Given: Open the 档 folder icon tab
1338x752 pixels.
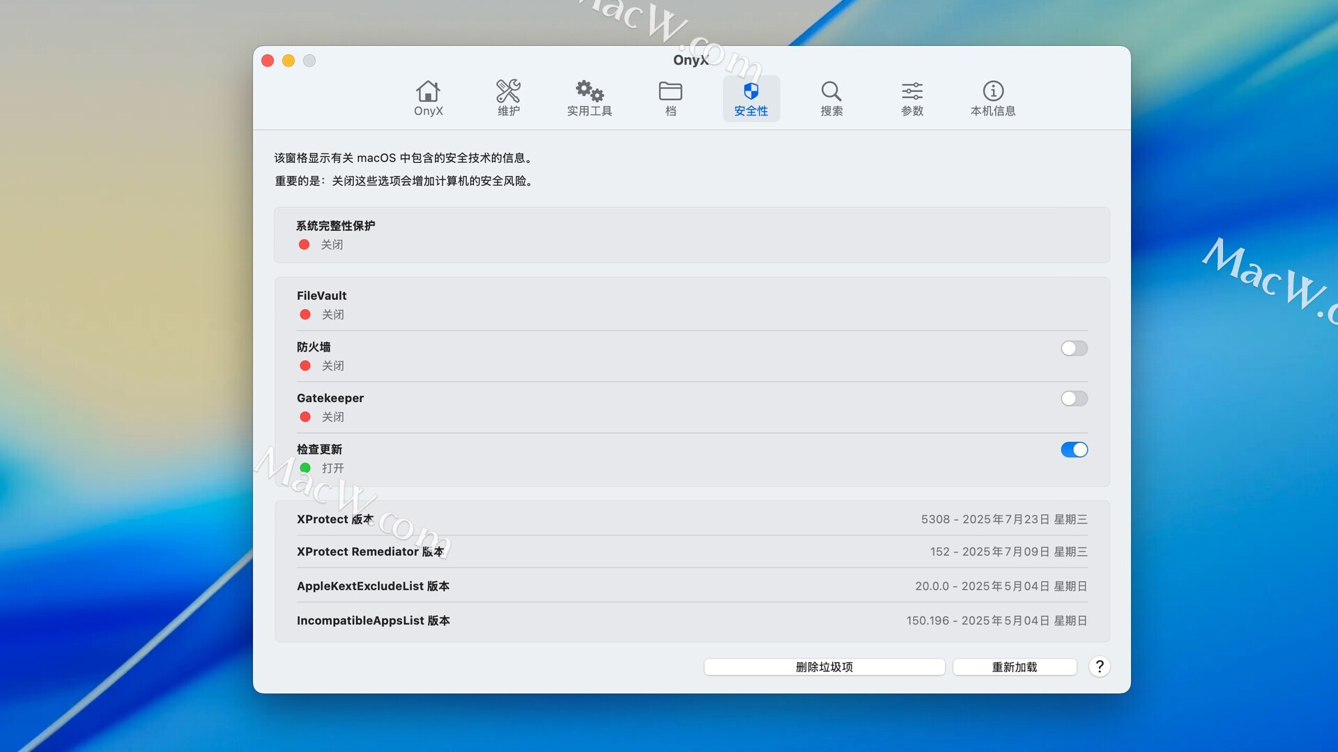Looking at the screenshot, I should point(670,98).
